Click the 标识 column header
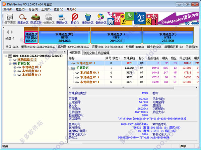 (x=142, y=58)
